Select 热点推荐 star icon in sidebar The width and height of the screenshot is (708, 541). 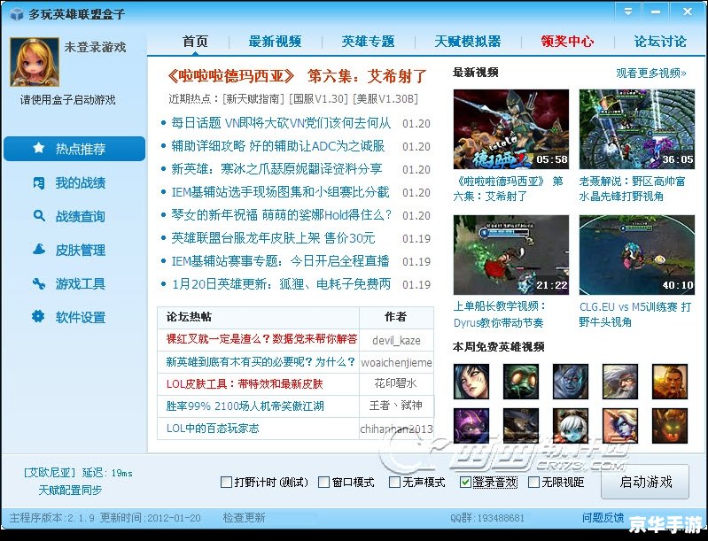[x=39, y=148]
